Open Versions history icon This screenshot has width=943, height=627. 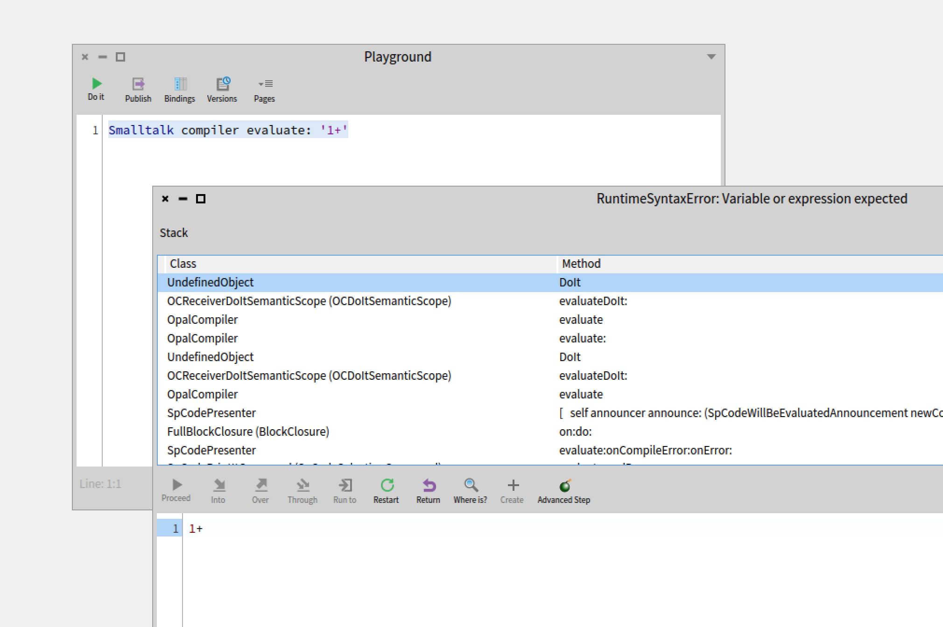(x=222, y=89)
